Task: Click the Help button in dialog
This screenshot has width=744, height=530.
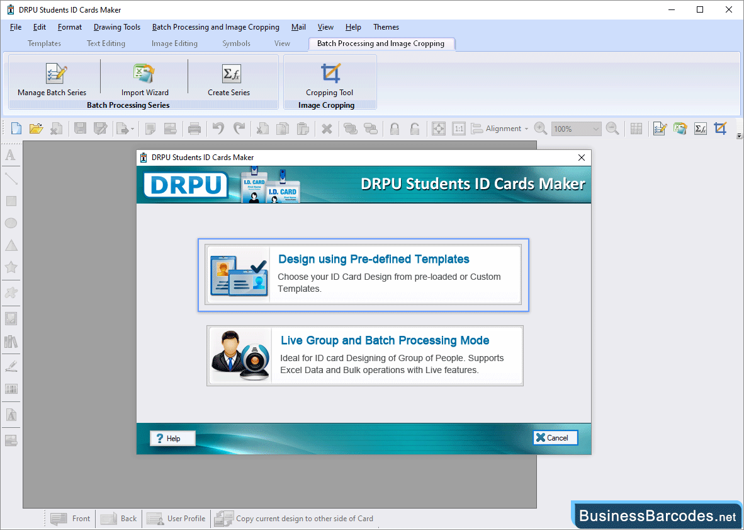Action: [x=172, y=439]
